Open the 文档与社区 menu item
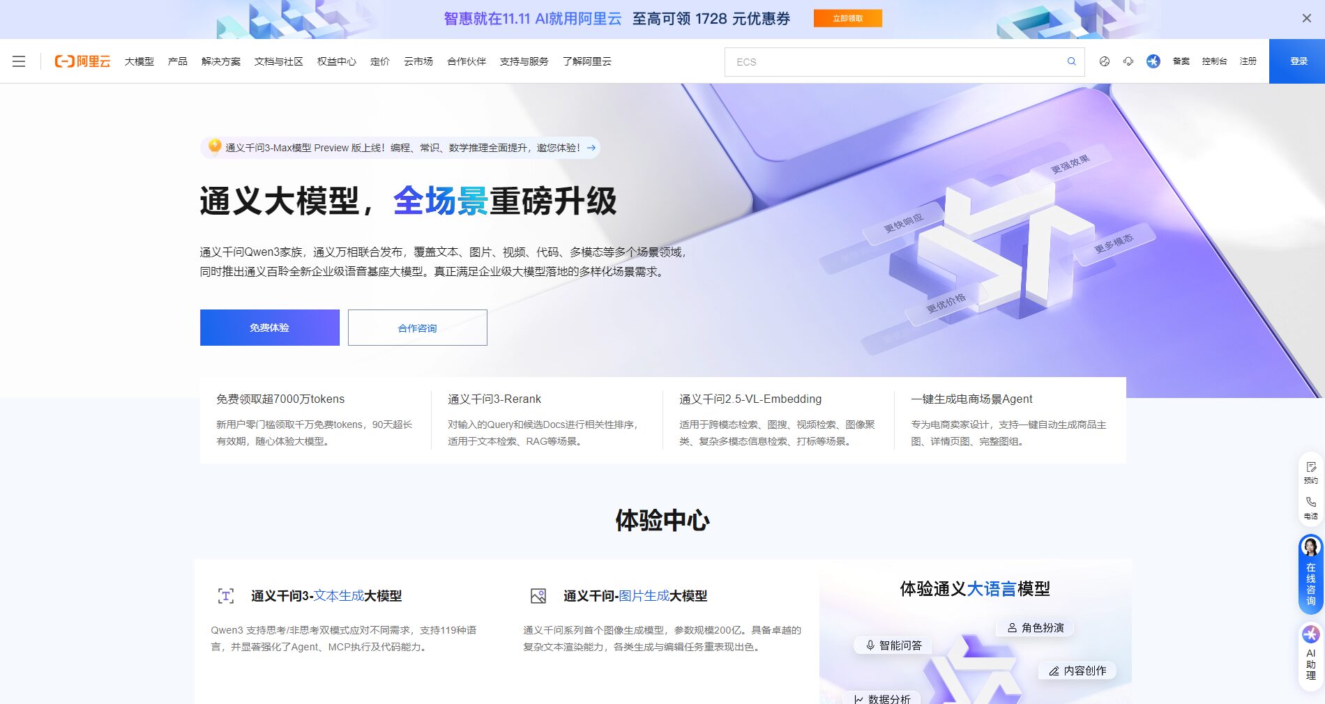 click(278, 61)
